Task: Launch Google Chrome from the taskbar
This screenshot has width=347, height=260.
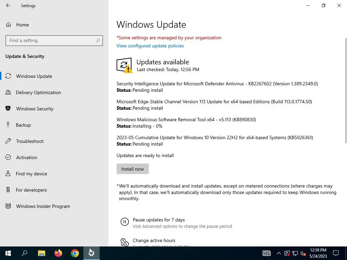Action: (x=75, y=253)
